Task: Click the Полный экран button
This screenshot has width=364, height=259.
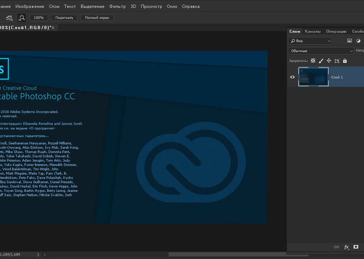Action: tap(97, 18)
